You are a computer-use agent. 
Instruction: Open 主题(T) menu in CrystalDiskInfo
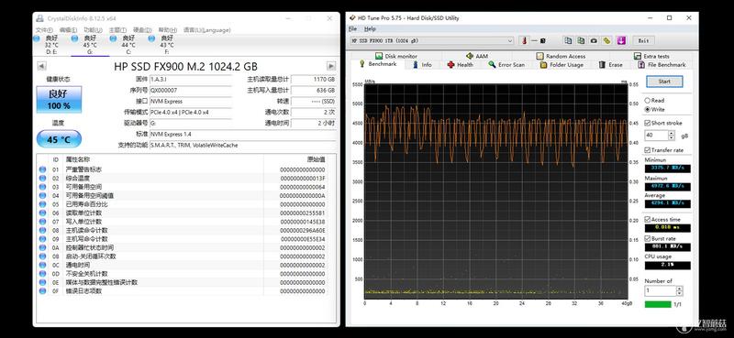pyautogui.click(x=118, y=30)
